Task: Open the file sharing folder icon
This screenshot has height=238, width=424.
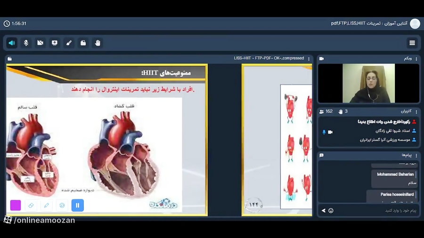Action: pyautogui.click(x=83, y=43)
